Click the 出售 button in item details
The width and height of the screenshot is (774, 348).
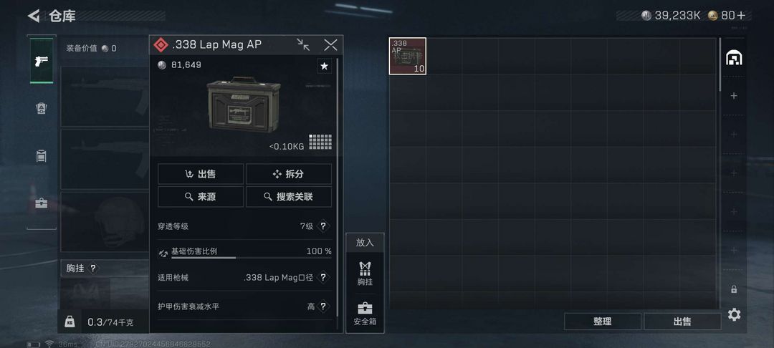click(201, 174)
